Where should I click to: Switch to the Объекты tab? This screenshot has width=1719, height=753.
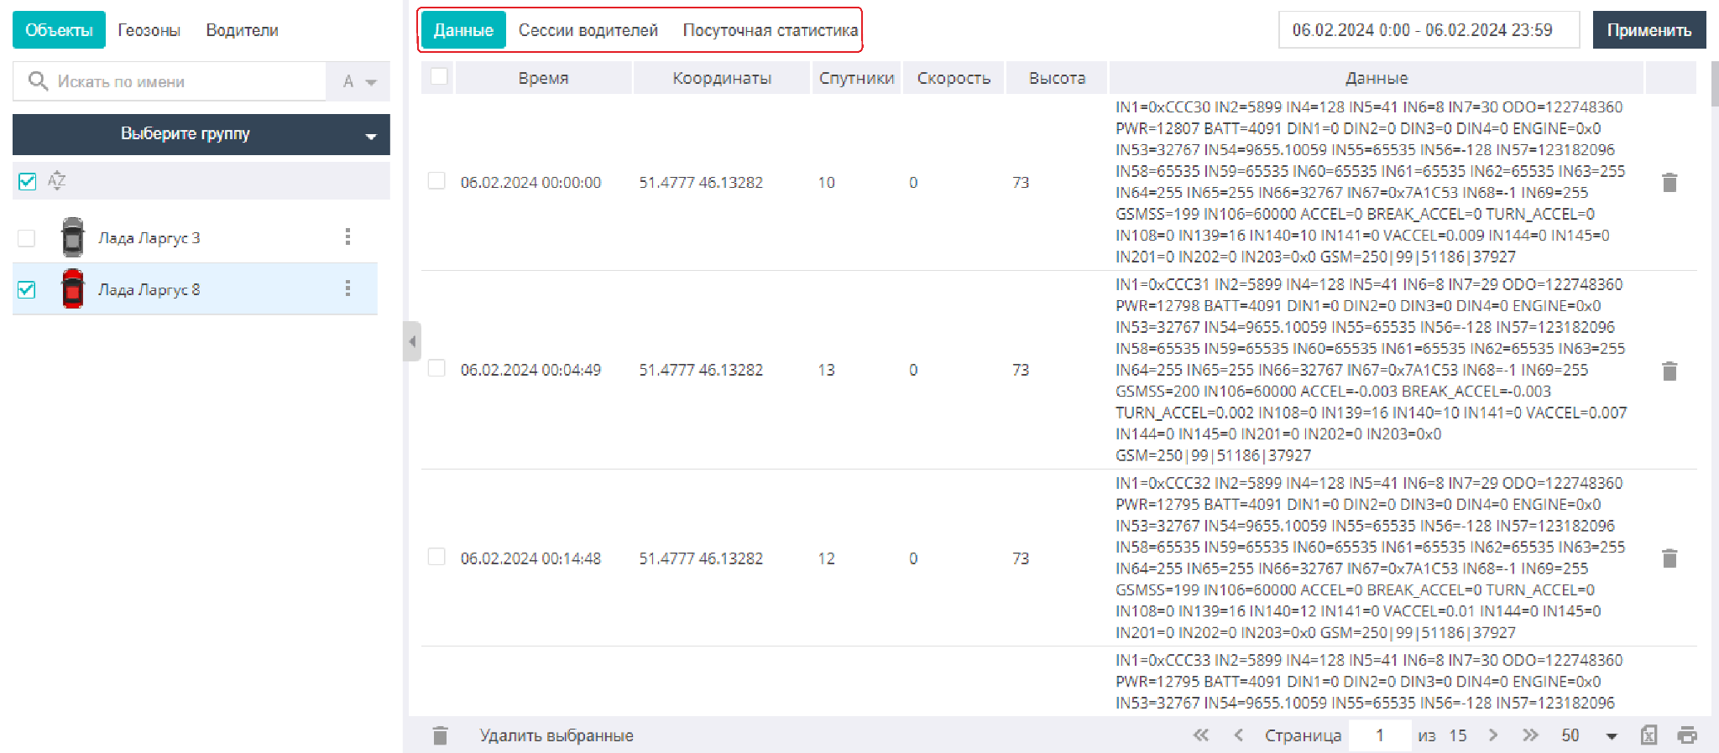[x=59, y=30]
